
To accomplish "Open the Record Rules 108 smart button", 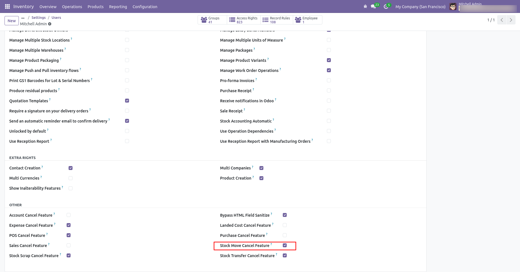I will (x=277, y=20).
